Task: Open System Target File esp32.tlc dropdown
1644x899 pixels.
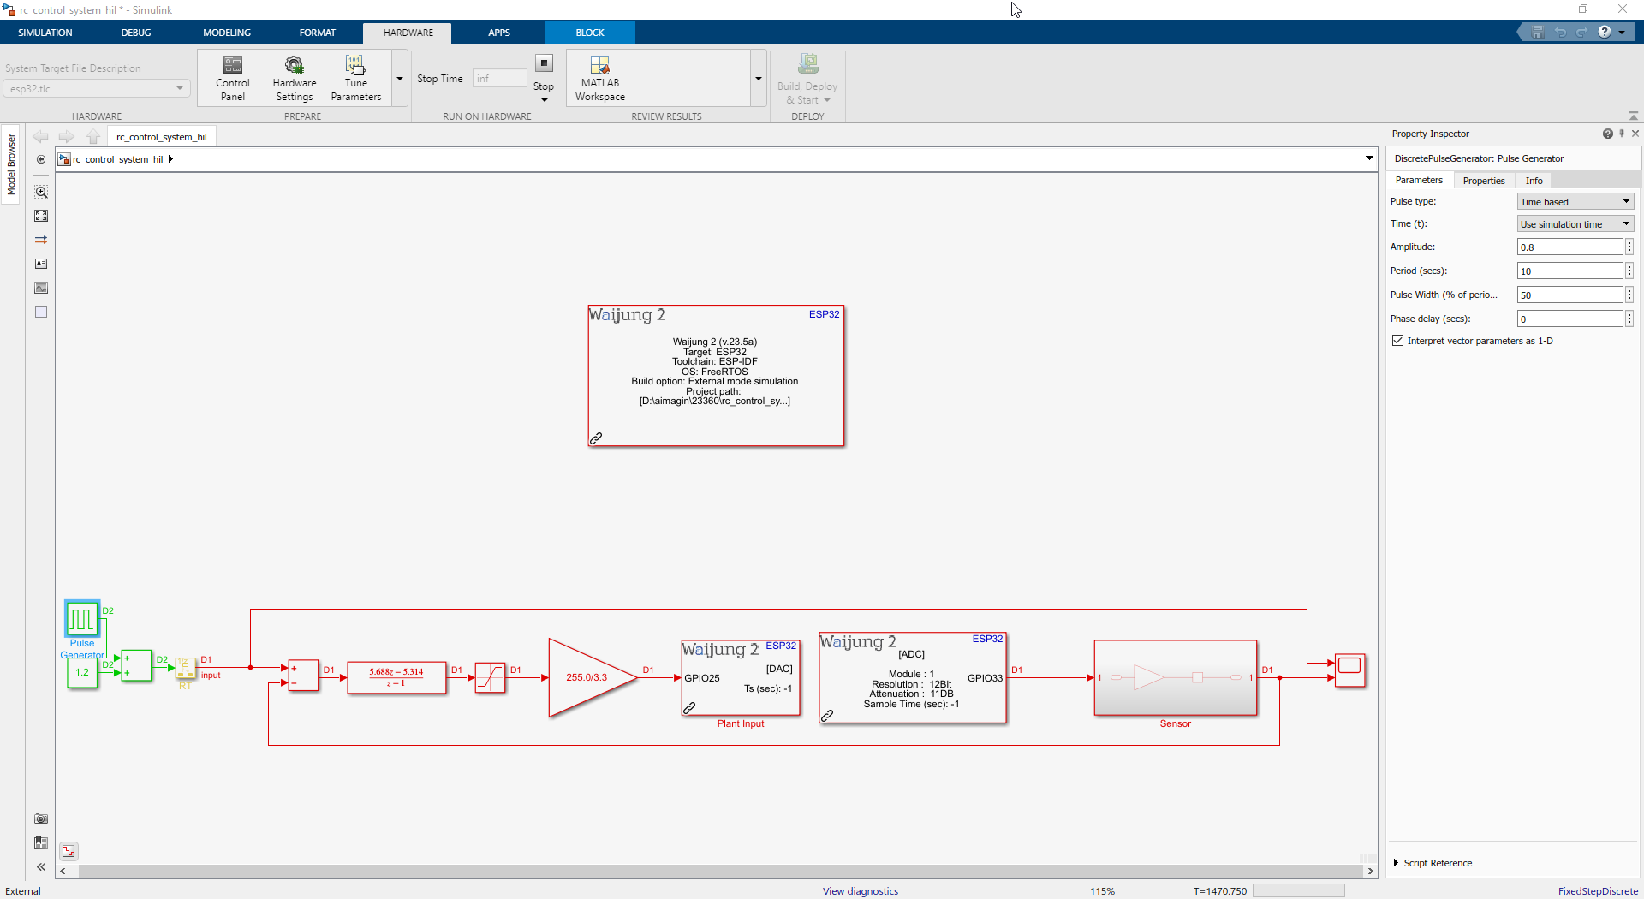Action: tap(96, 88)
